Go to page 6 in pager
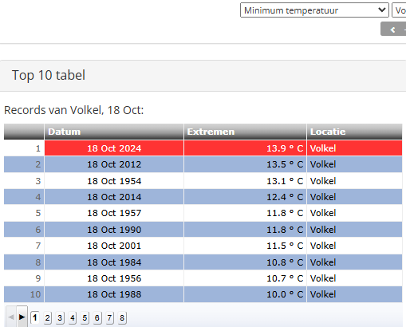 click(97, 317)
